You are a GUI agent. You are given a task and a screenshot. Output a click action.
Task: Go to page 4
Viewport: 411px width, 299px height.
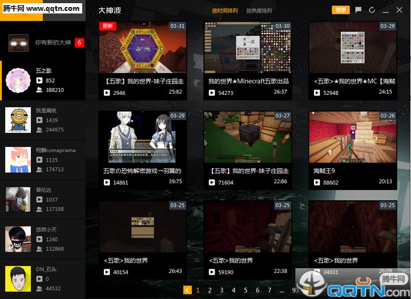tap(234, 290)
